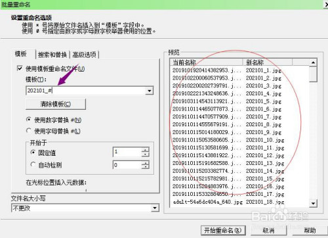Image resolution: width=328 pixels, height=238 pixels.
Task: Select preview row 202101_3.jpg
Action: click(x=239, y=85)
